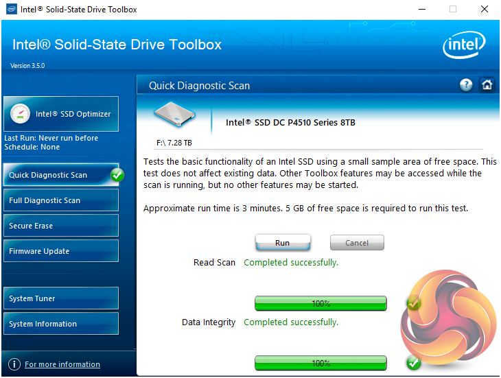Screen dimensions: 501x378
Task: Open System Information
Action: (x=61, y=323)
